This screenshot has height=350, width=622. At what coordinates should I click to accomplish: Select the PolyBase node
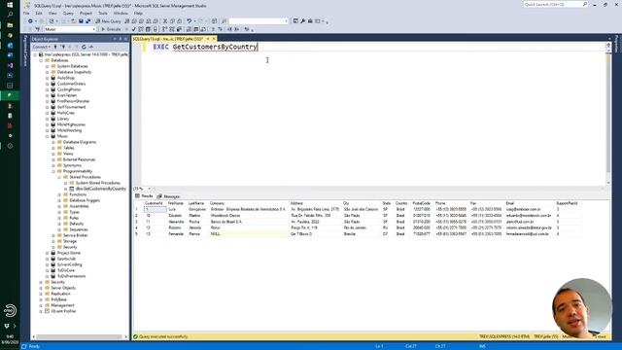click(58, 299)
